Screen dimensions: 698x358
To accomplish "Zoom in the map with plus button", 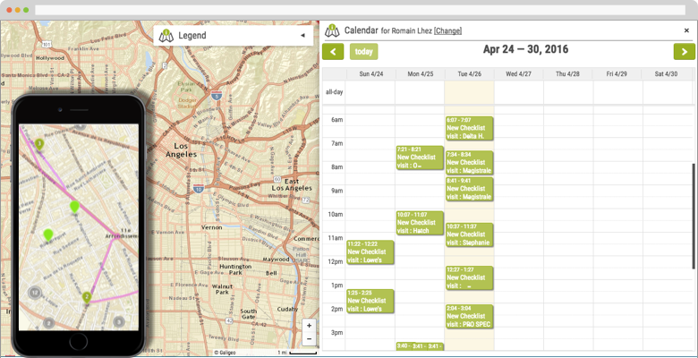I will point(309,326).
